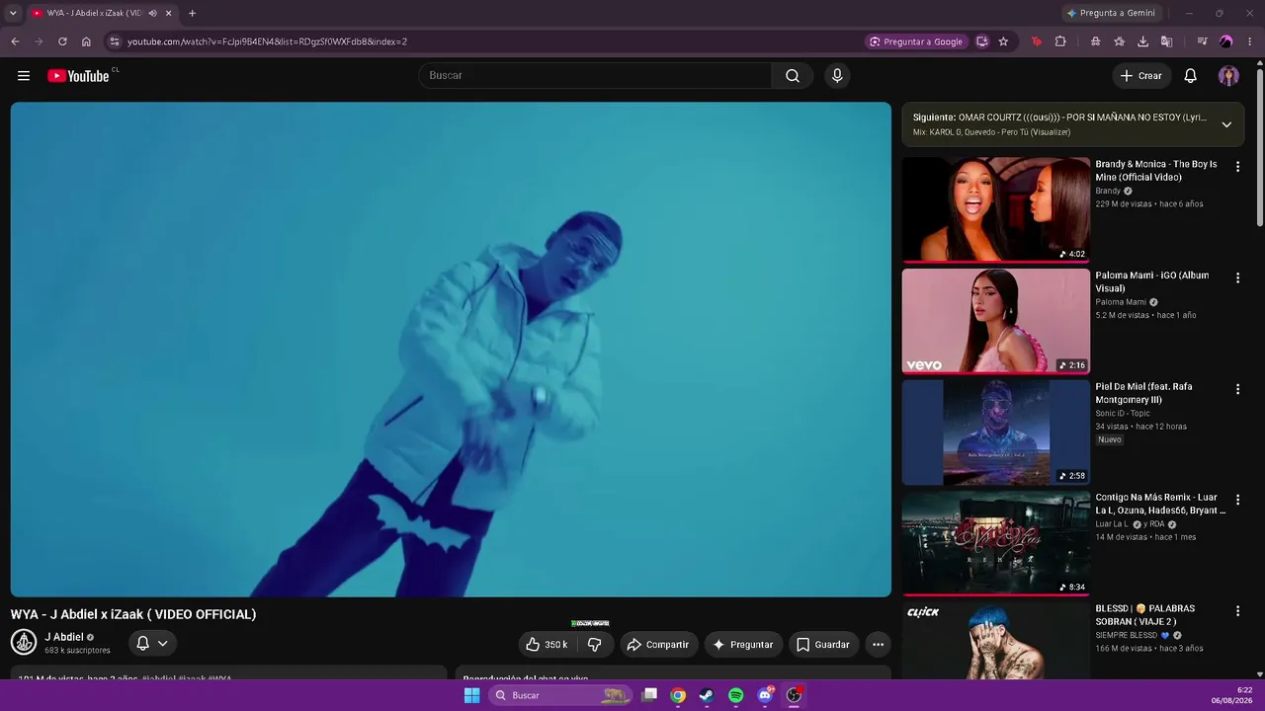The width and height of the screenshot is (1265, 711).
Task: Click the Preguntar a Google button
Action: coord(916,41)
